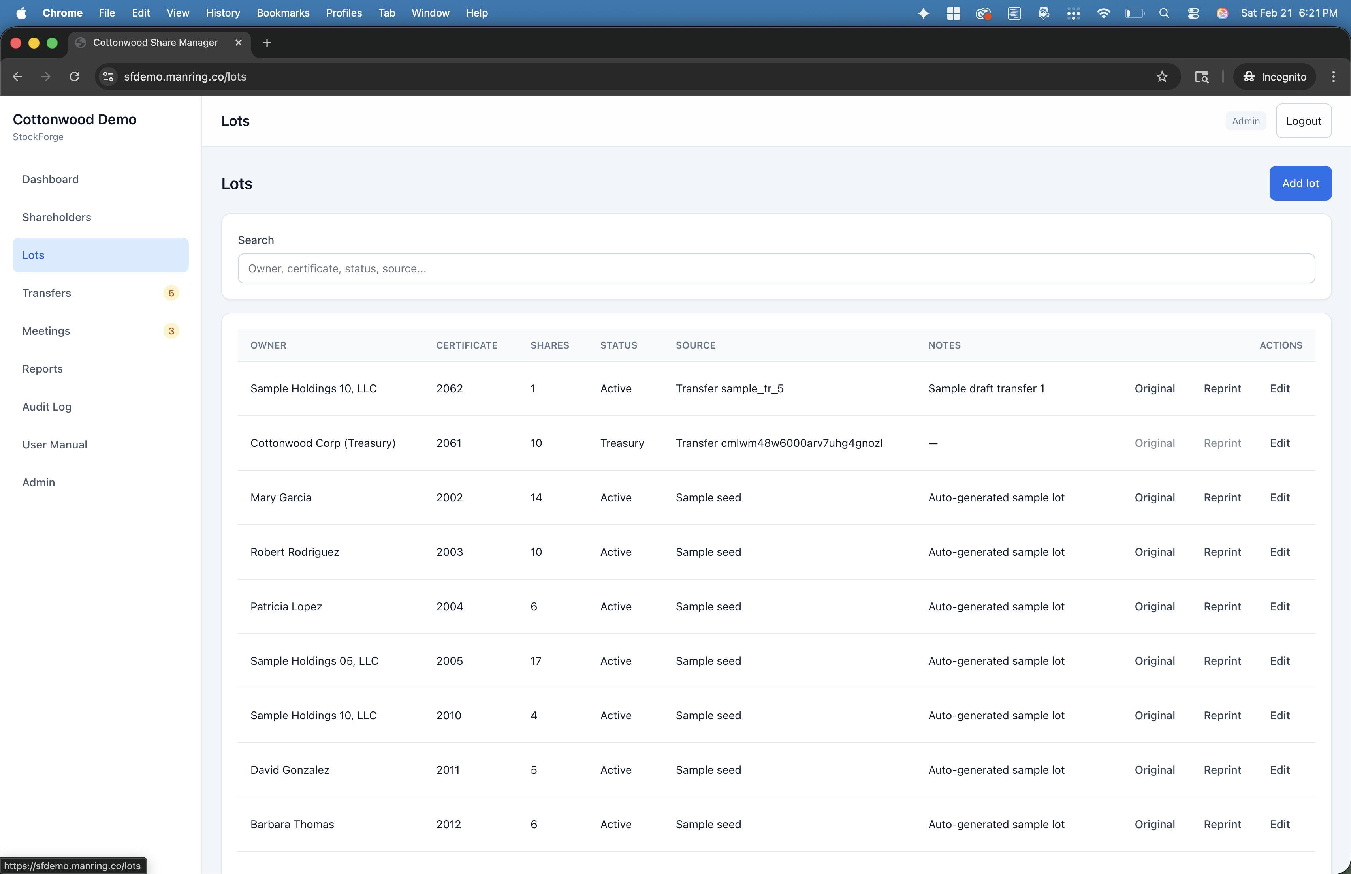Open a new tab with the plus button
This screenshot has width=1351, height=874.
[266, 43]
